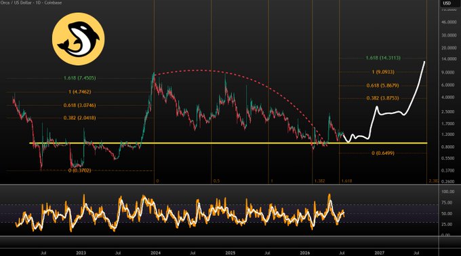Click the 100.00 oscillator axis label

[x=447, y=191]
